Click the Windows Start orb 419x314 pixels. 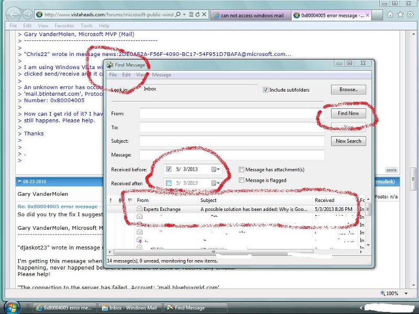(11, 307)
